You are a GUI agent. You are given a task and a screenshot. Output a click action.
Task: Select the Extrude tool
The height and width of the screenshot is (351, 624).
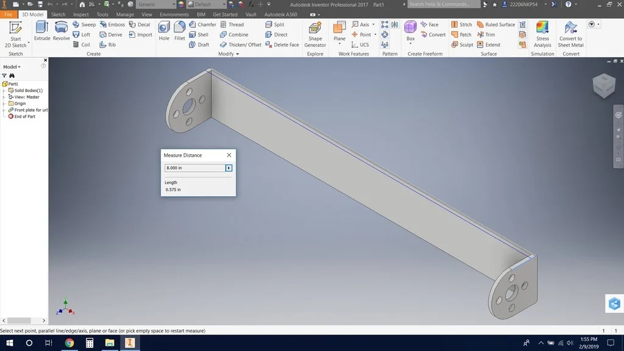[x=42, y=31]
